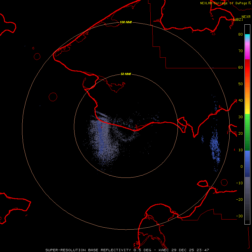Click the 20 value on the dBZ scale
Image resolution: width=252 pixels, height=252 pixels.
click(x=241, y=133)
